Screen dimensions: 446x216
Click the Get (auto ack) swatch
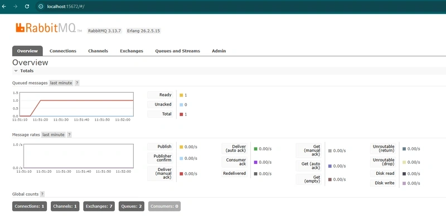pos(329,166)
